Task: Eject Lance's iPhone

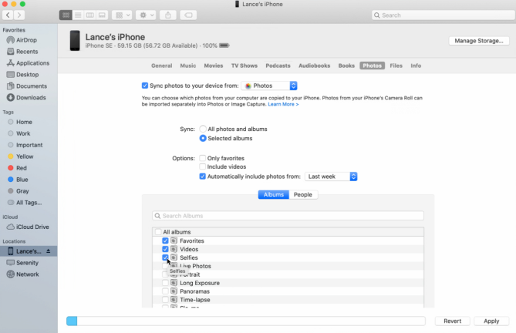Action: [x=49, y=251]
